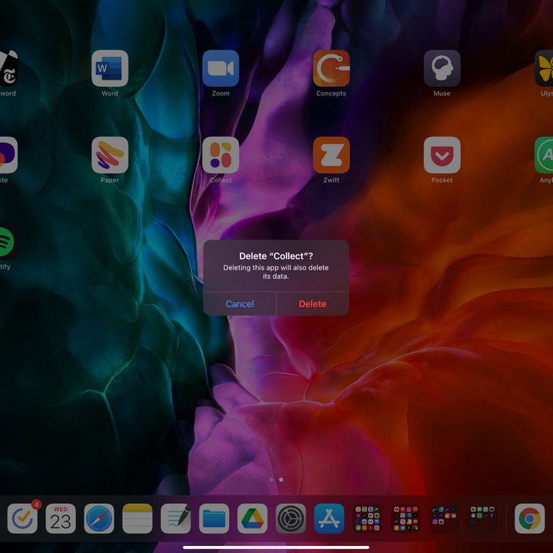Launch the Zoom app
Screen dimensions: 553x553
point(220,68)
